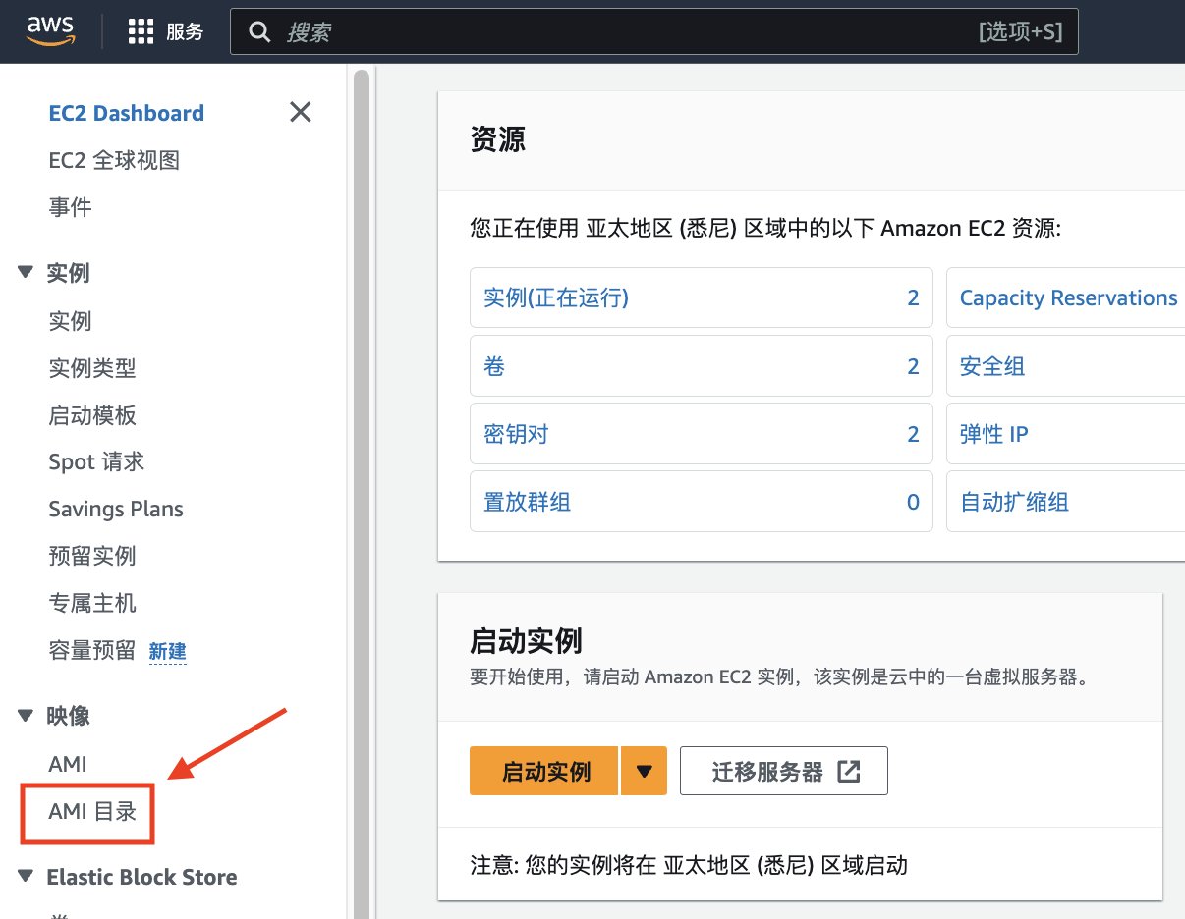The image size is (1185, 919).
Task: Collapse the Elastic Block Store section
Action: coord(26,877)
